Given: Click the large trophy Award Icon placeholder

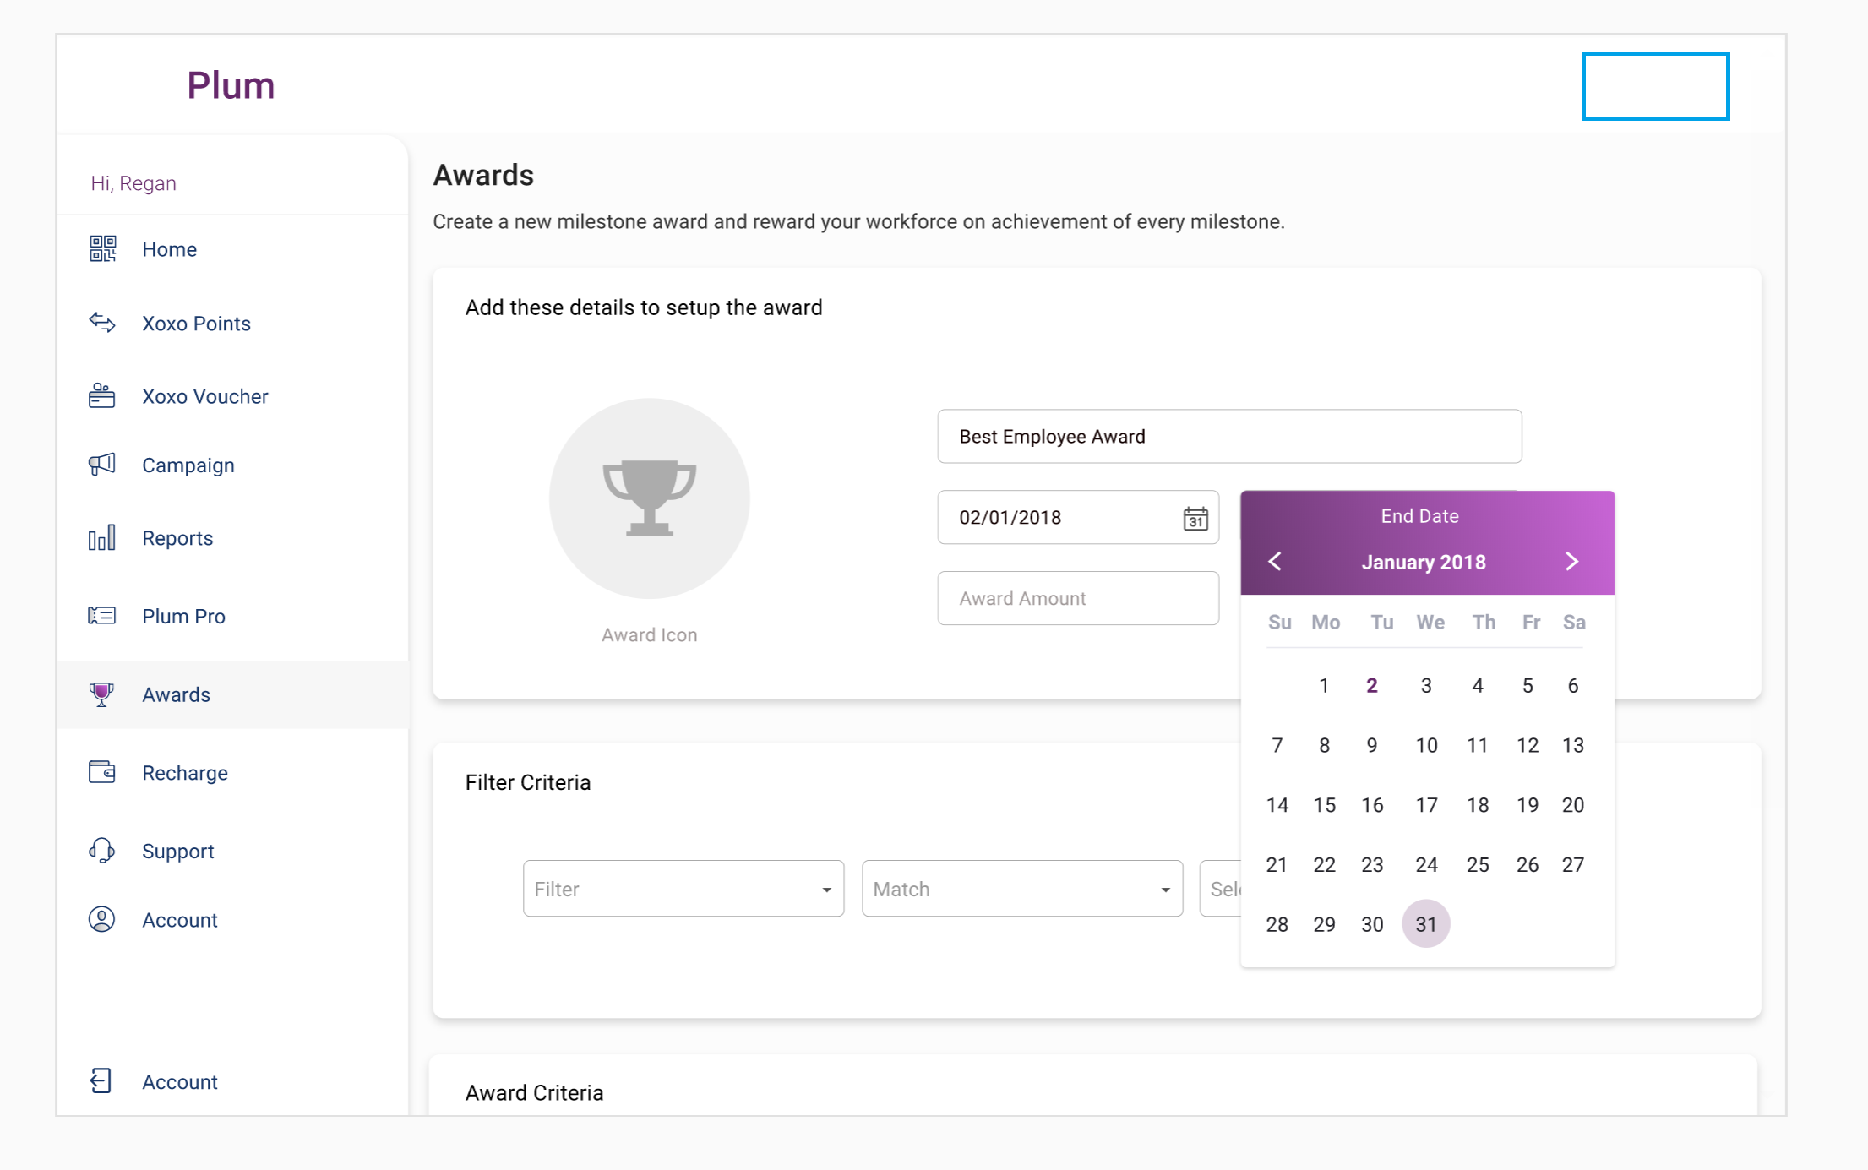Looking at the screenshot, I should (649, 498).
